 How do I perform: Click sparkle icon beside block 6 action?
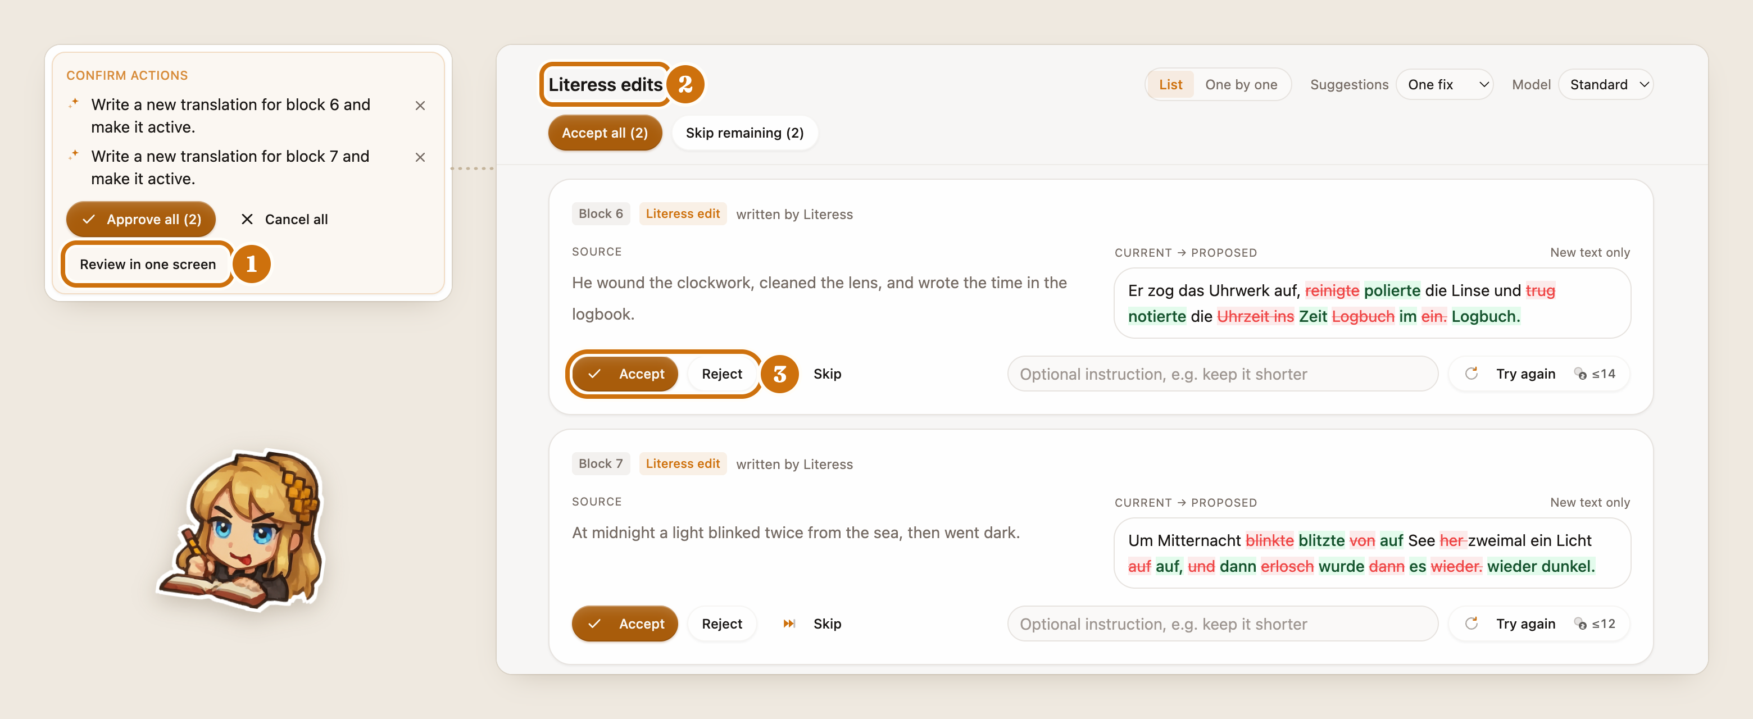(x=74, y=103)
